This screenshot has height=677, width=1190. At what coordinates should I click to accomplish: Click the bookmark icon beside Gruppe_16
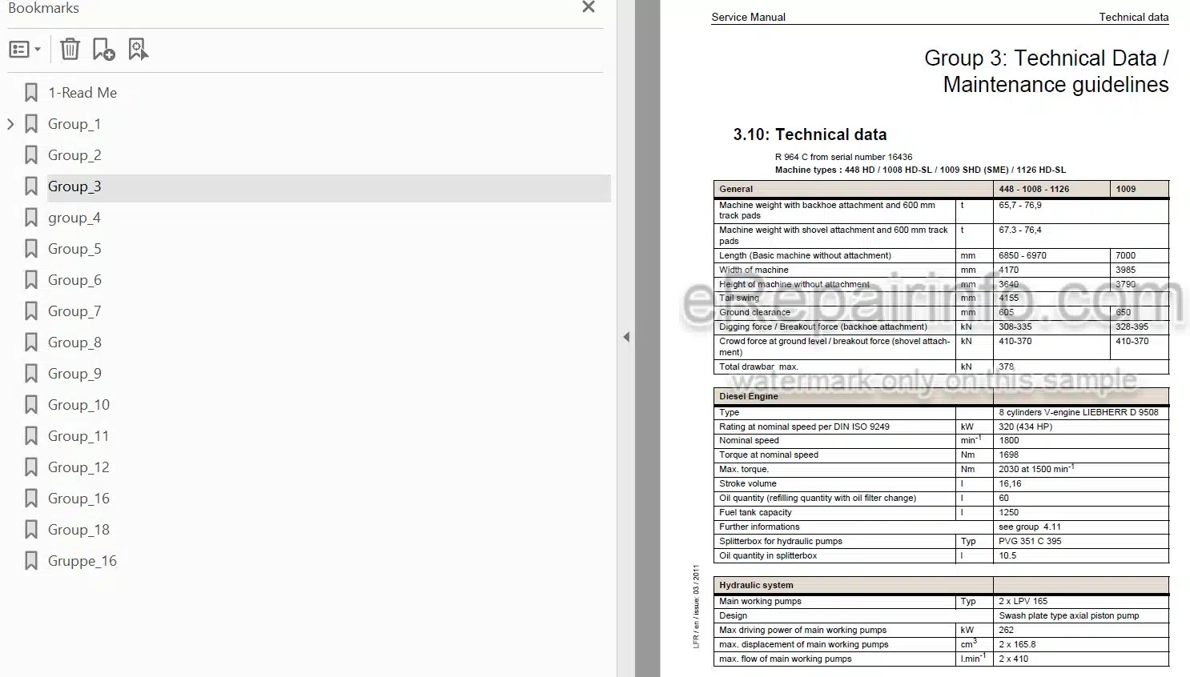[31, 561]
